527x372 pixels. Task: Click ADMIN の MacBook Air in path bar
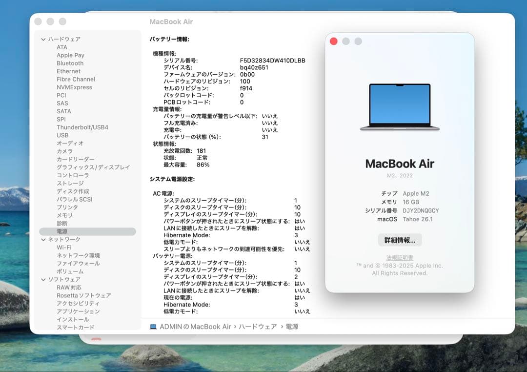[x=195, y=327]
